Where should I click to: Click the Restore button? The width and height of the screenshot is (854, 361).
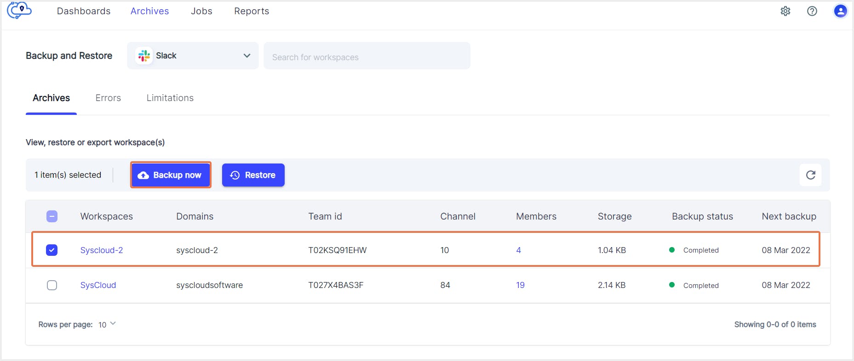click(x=253, y=175)
